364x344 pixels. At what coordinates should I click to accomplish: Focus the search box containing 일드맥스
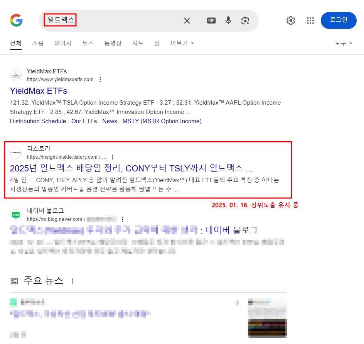(x=148, y=21)
